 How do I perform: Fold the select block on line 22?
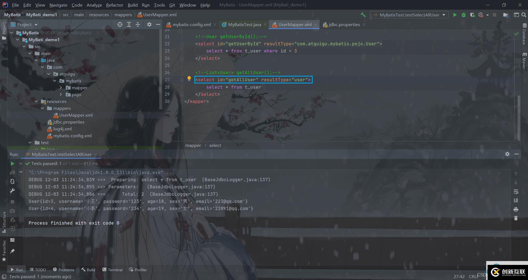[182, 44]
